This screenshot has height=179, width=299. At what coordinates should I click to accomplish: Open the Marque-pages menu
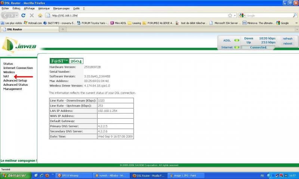(x=61, y=8)
